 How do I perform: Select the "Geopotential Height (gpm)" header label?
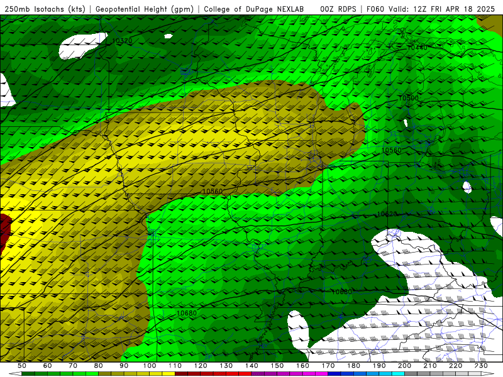coord(145,9)
